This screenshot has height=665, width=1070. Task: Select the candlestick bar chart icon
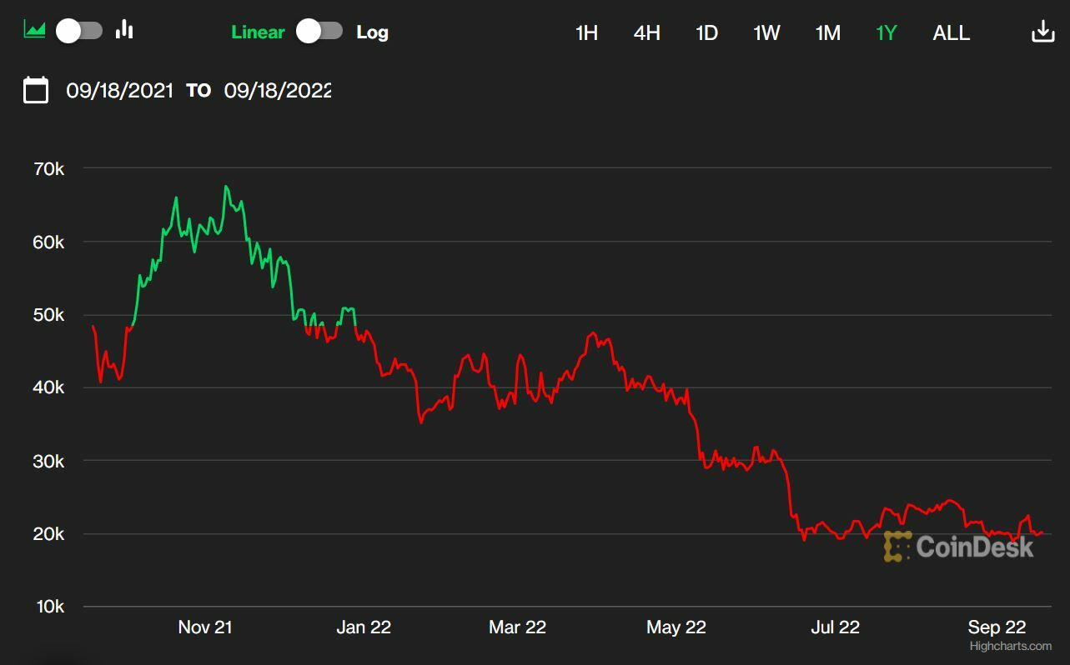124,30
